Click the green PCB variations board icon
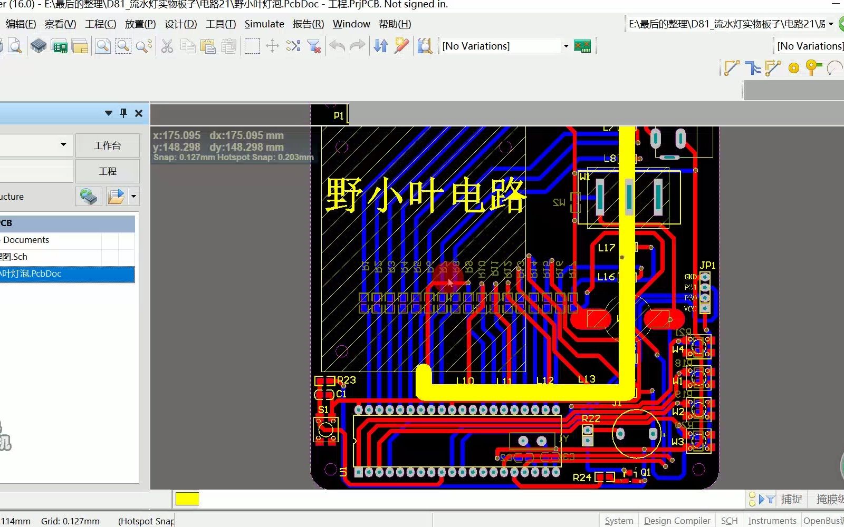844x527 pixels. pos(582,46)
